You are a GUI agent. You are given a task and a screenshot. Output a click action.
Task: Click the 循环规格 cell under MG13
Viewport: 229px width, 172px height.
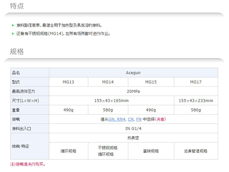click(x=68, y=151)
